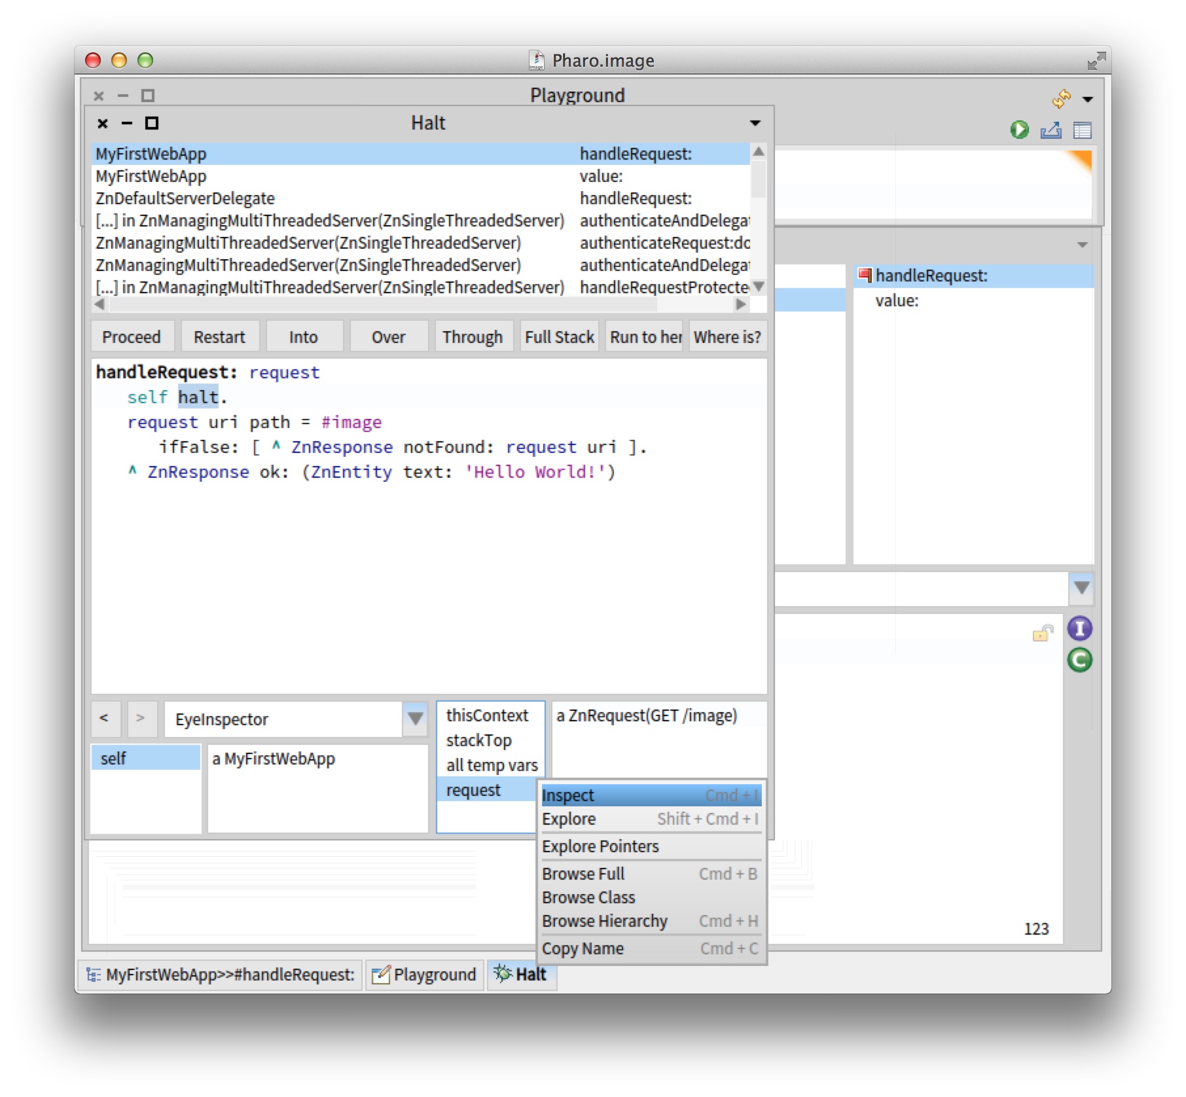This screenshot has height=1097, width=1186.
Task: Click the Halt bug icon in taskbar
Action: [503, 973]
